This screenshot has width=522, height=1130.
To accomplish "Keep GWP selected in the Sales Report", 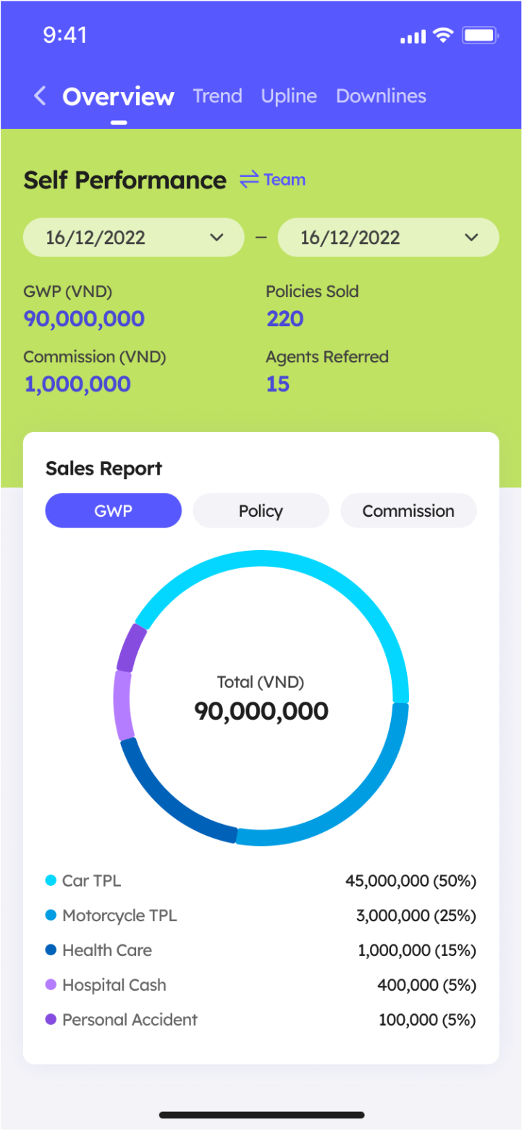I will [113, 510].
